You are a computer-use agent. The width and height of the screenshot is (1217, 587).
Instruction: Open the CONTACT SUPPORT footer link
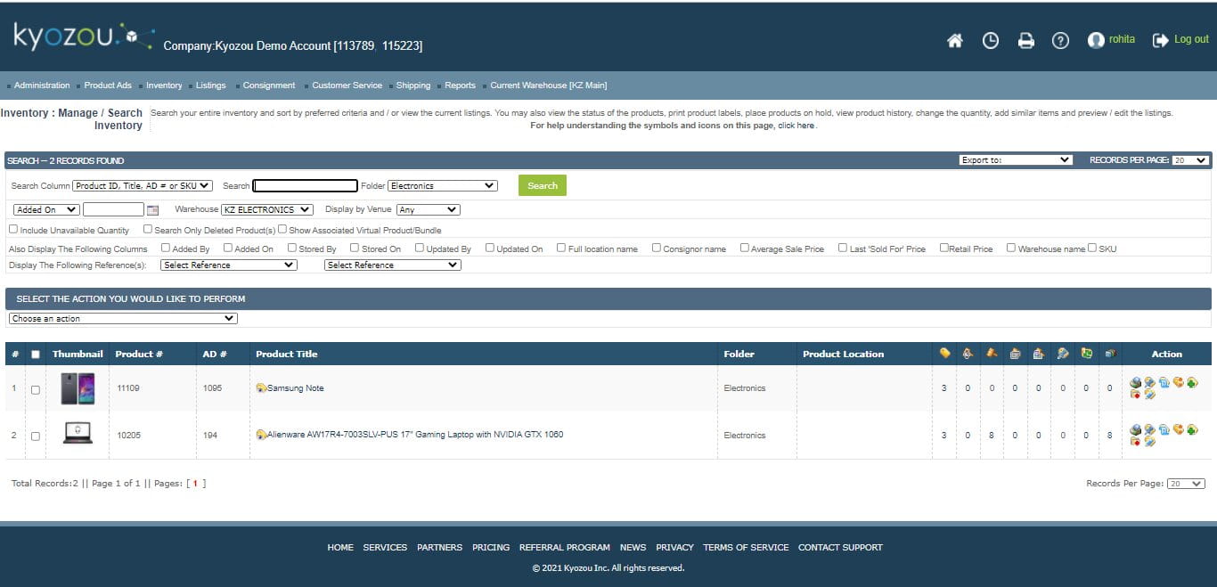pos(840,547)
